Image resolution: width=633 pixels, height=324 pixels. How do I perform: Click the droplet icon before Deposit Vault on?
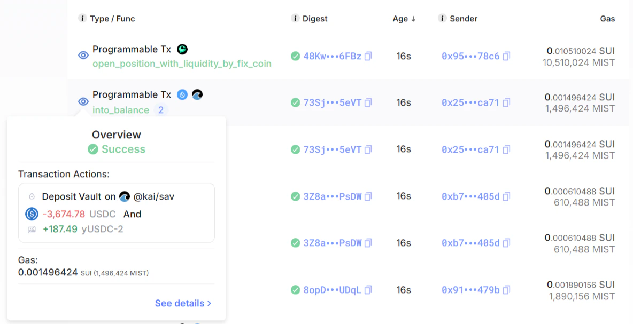click(32, 196)
